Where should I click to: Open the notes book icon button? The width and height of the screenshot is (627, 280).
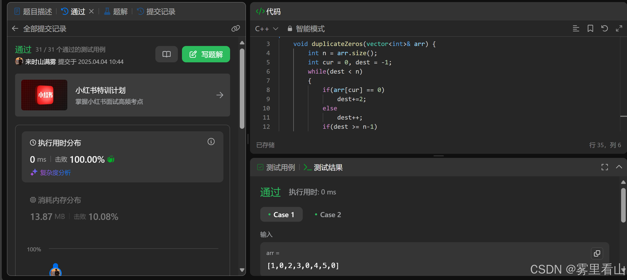(166, 54)
